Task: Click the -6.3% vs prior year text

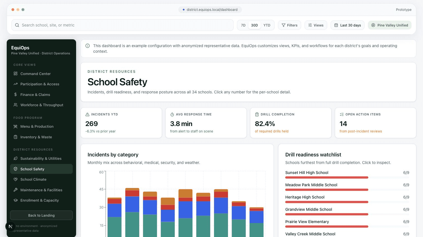Action: coord(100,131)
